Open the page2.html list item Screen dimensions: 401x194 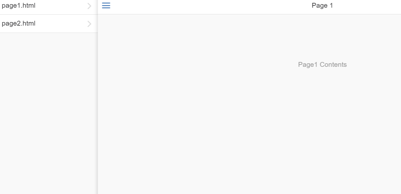click(49, 24)
